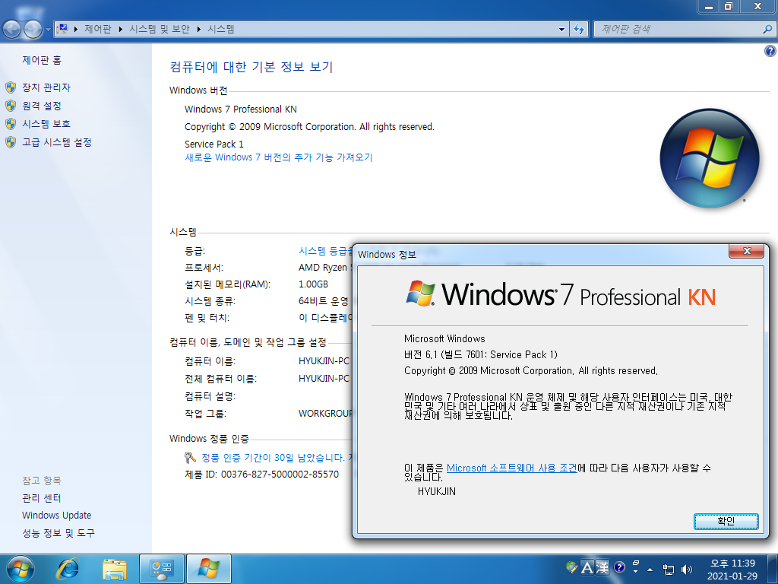Open 장치 관리자 link
This screenshot has width=778, height=584.
tap(46, 87)
